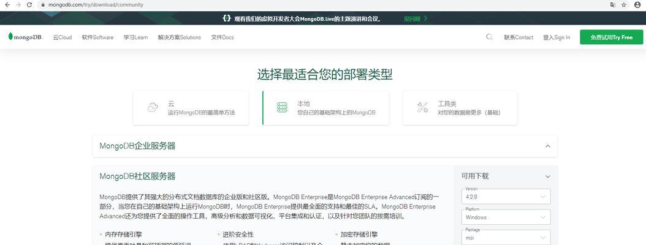The image size is (646, 245).
Task: Open the Package msi dropdown
Action: pyautogui.click(x=506, y=237)
